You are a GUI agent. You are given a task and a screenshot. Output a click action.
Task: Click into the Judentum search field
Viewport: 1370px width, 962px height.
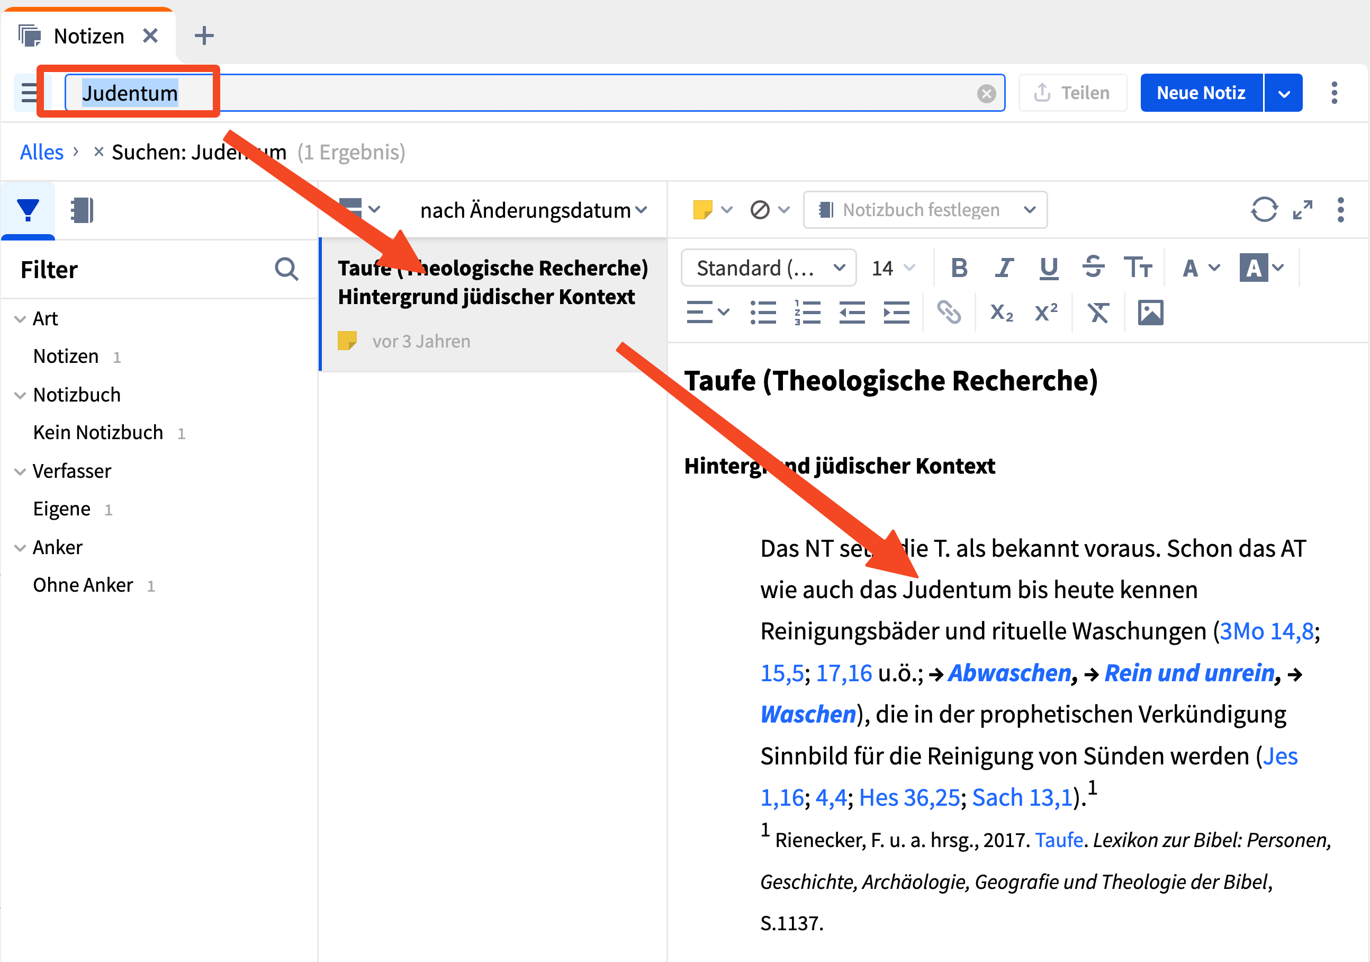point(535,93)
